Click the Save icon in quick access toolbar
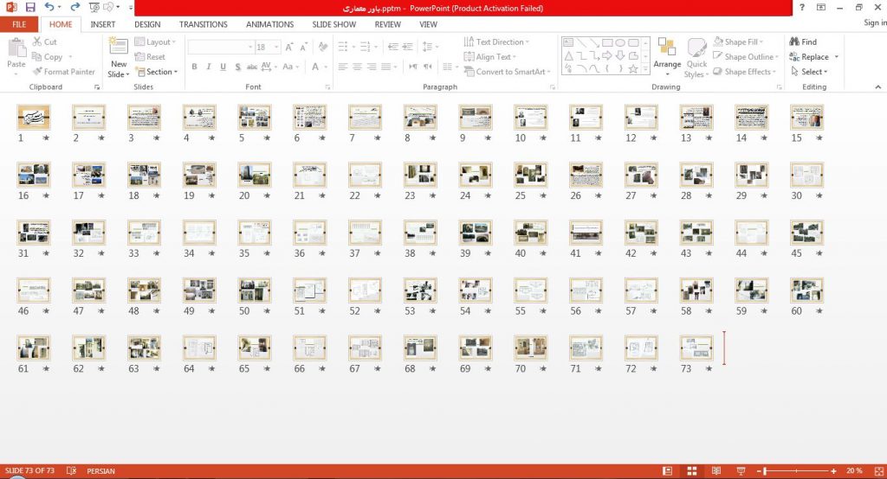This screenshot has height=479, width=887. click(30, 7)
